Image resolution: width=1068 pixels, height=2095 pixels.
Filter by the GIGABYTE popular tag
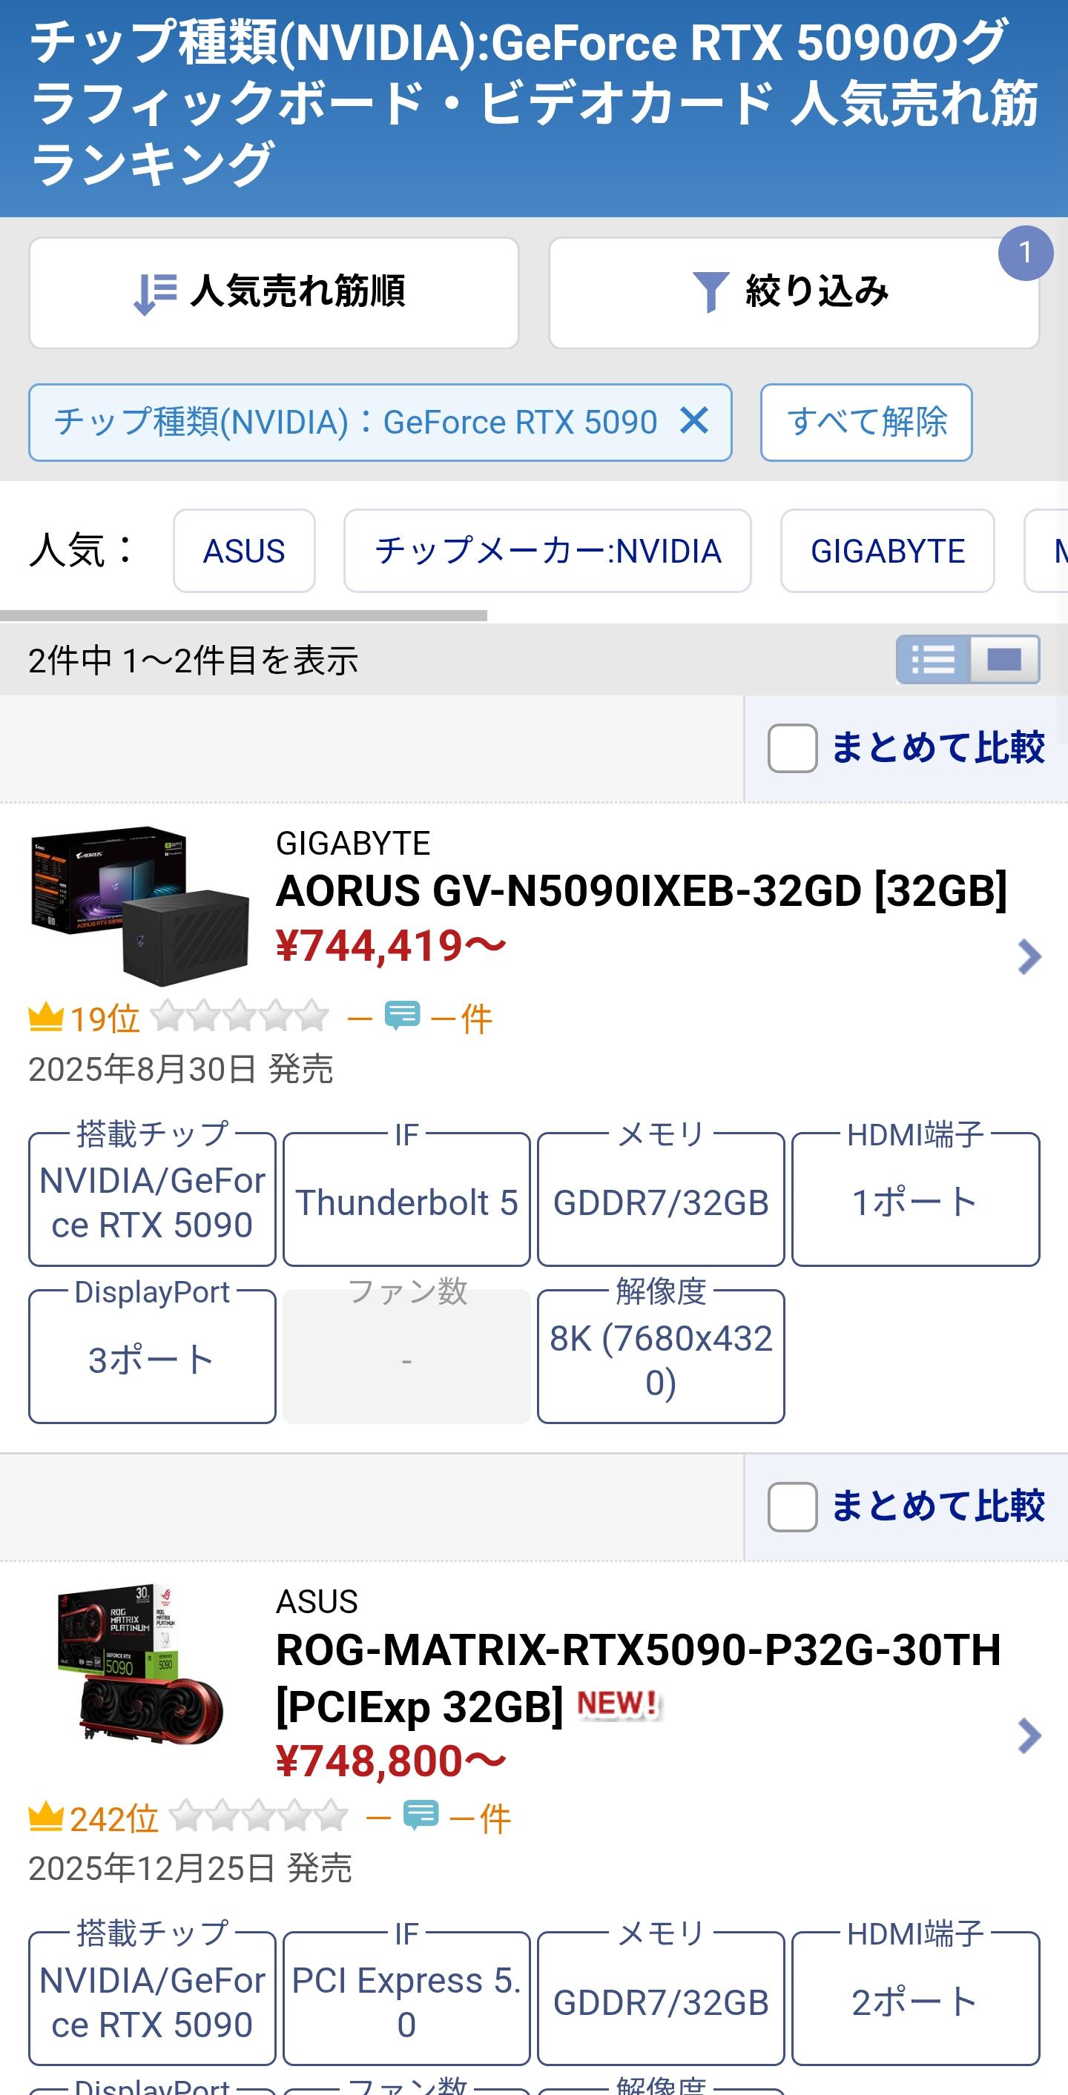coord(888,551)
